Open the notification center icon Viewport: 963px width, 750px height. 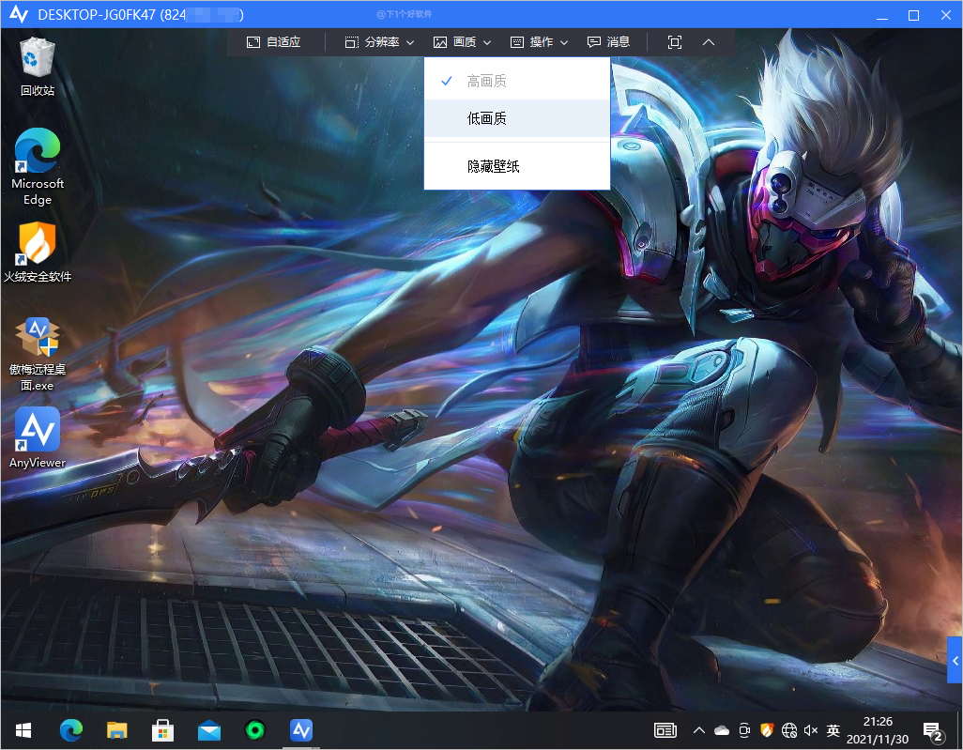[933, 731]
